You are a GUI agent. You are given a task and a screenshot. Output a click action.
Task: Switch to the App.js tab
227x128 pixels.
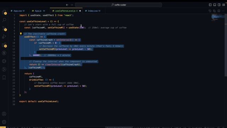(38, 11)
